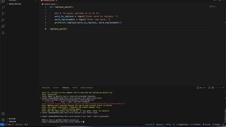Click terminal line HEAD is now at
This screenshot has height=127, width=226.
pos(60,120)
